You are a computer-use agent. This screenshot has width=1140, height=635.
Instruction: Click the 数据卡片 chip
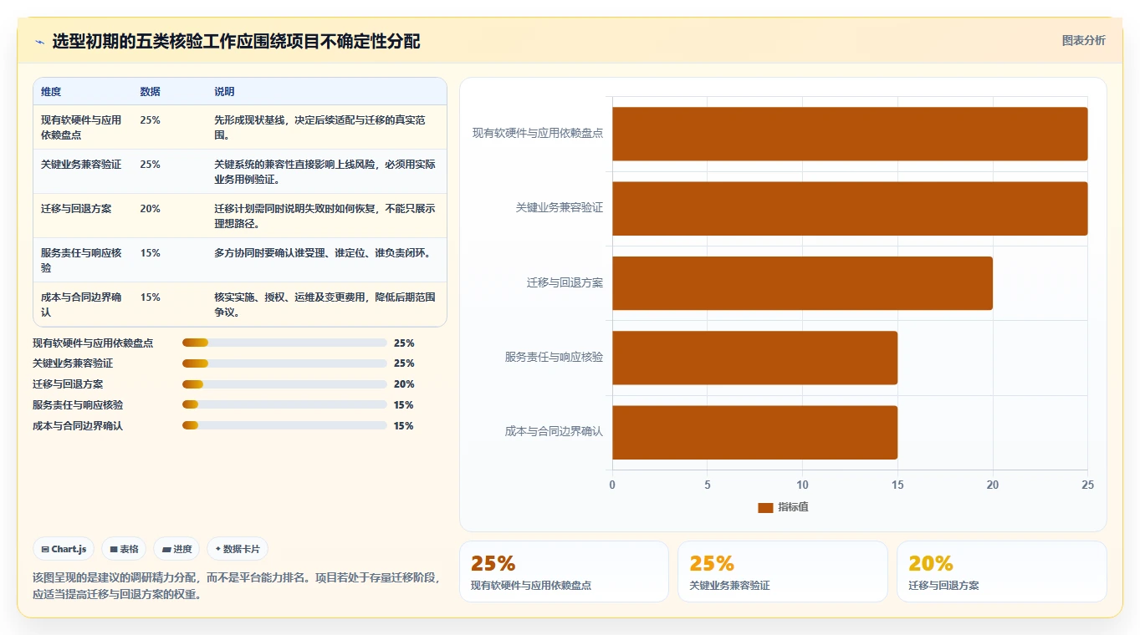point(238,549)
